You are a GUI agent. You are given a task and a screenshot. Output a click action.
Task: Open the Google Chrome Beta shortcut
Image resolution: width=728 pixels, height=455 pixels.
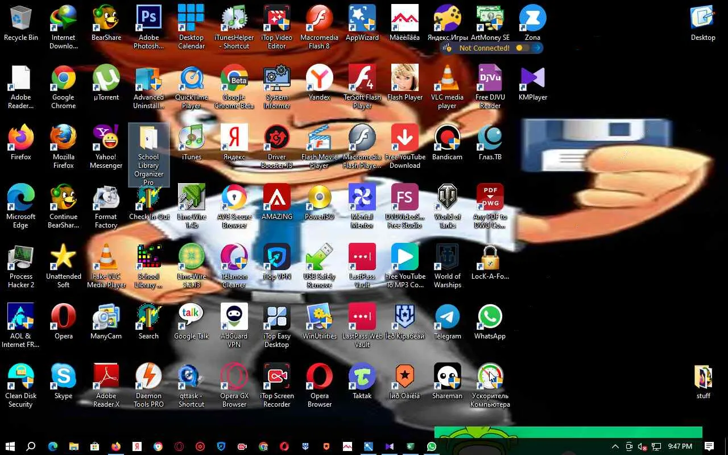234,87
